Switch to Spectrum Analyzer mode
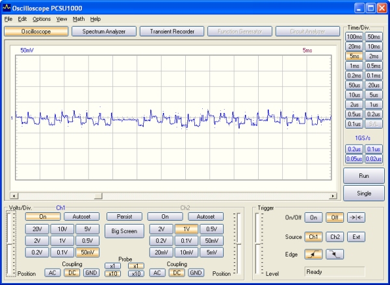Viewport: 390px width, 285px height. tap(104, 31)
